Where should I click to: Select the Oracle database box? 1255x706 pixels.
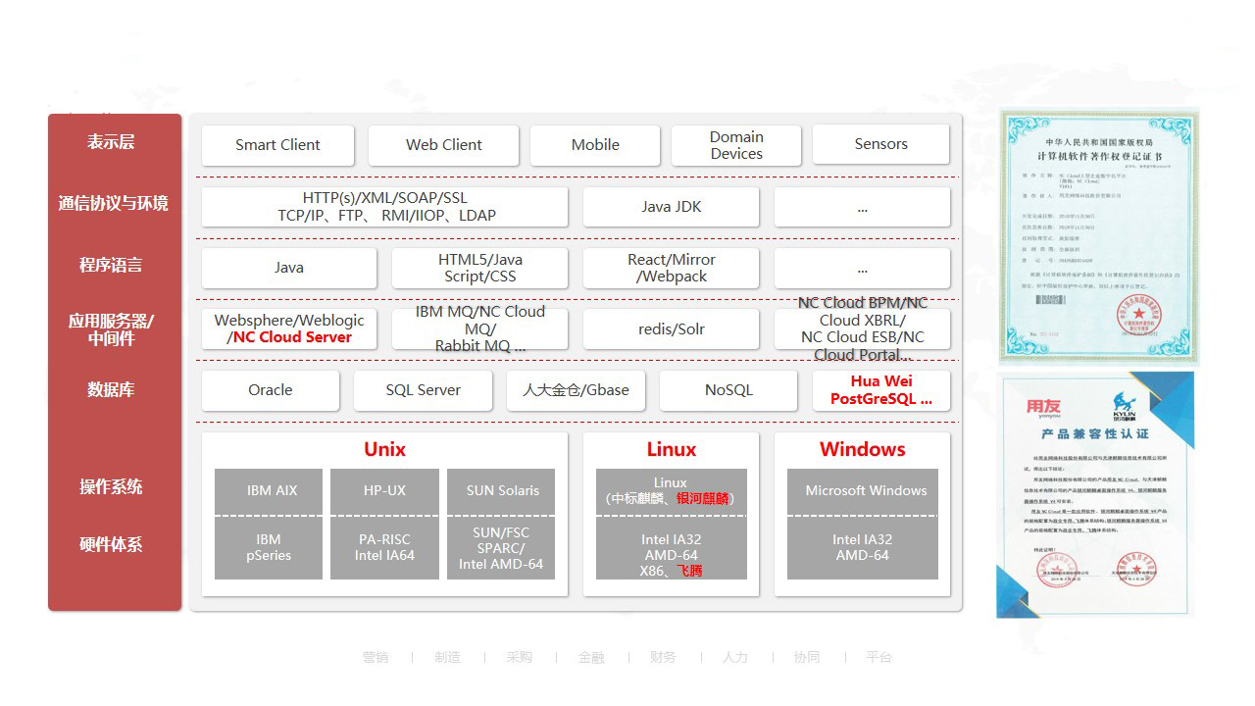click(x=271, y=390)
